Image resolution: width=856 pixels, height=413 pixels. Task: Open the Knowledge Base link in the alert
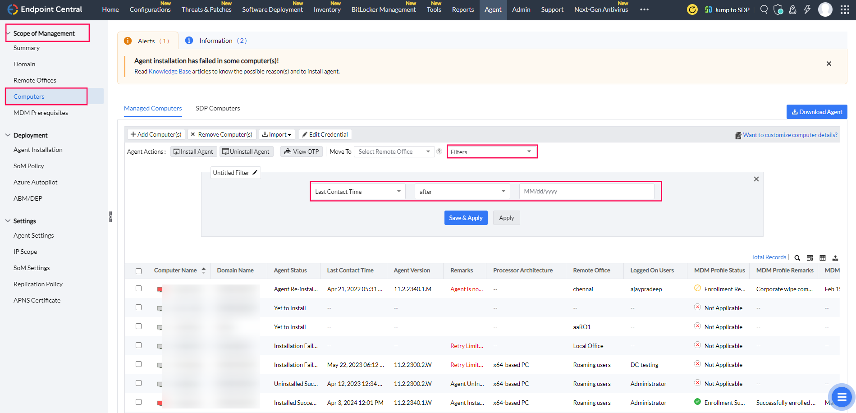tap(169, 71)
